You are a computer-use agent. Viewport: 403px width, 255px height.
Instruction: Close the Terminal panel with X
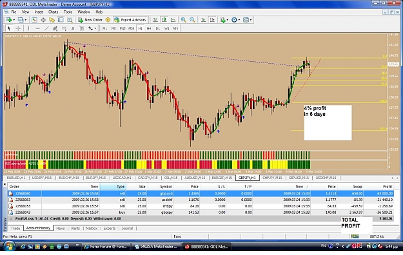[x=5, y=184]
